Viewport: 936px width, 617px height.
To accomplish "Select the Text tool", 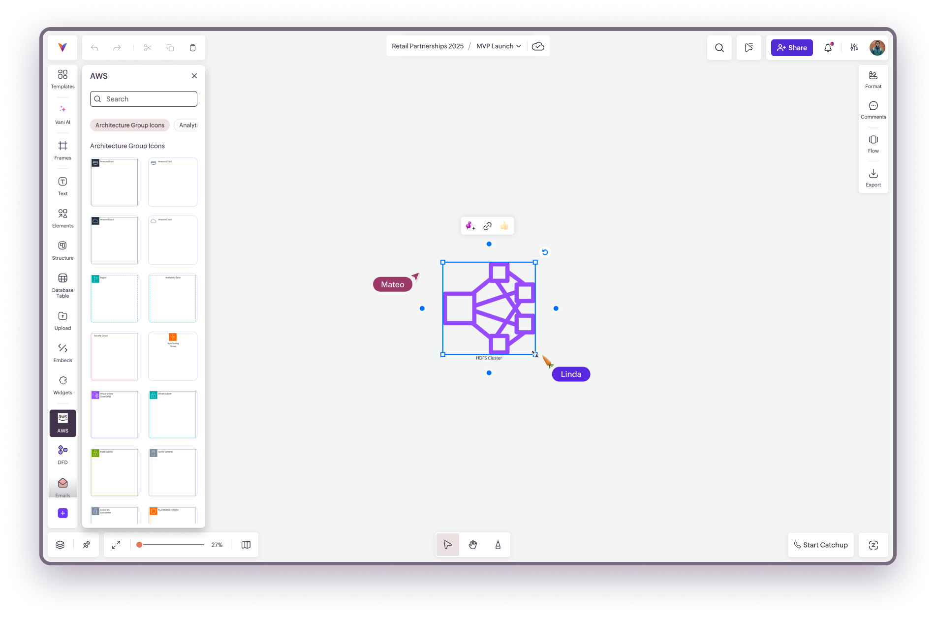I will tap(63, 186).
